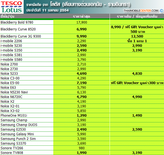Click the BlackBerry Curve 8520 model name

18,29
